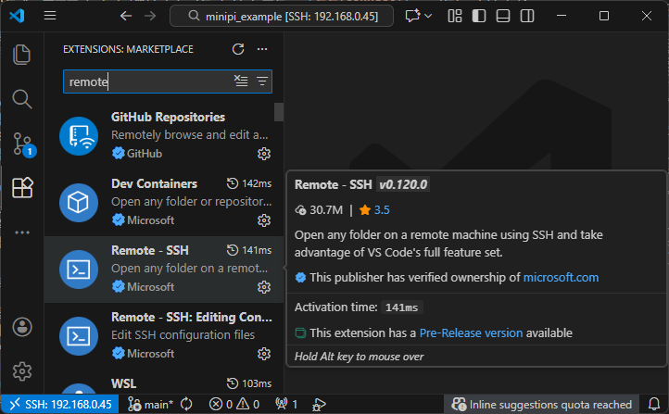The height and width of the screenshot is (414, 669).
Task: Click the Remote - SSH terminal icon
Action: click(x=79, y=270)
